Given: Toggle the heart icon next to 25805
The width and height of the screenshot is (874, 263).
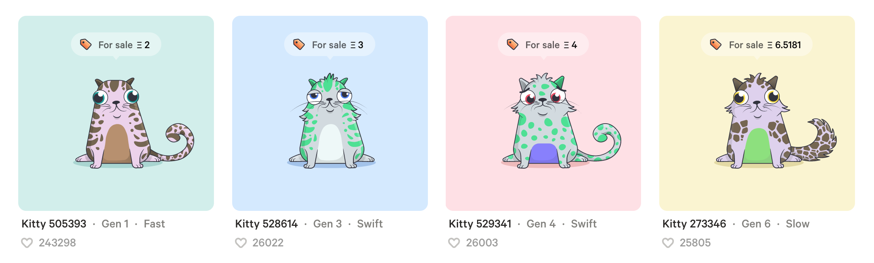Looking at the screenshot, I should (x=668, y=243).
